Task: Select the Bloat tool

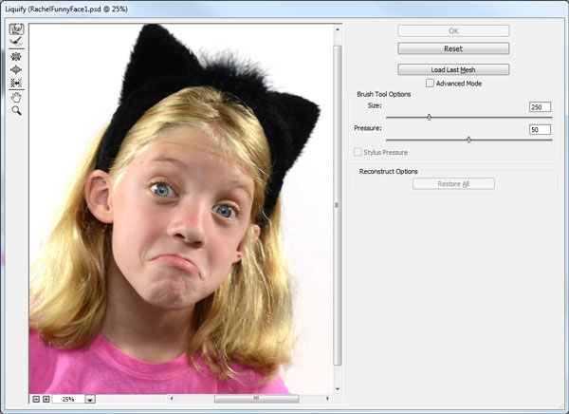Action: pos(16,69)
